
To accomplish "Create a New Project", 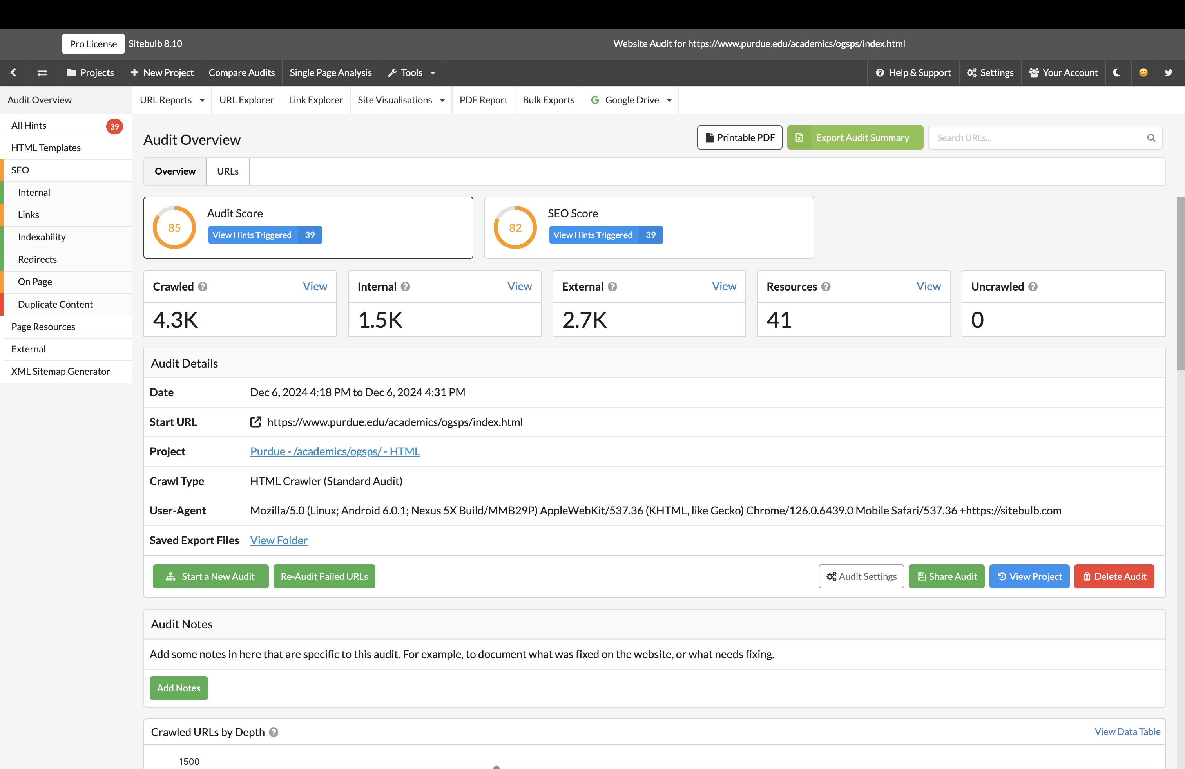I will (162, 72).
